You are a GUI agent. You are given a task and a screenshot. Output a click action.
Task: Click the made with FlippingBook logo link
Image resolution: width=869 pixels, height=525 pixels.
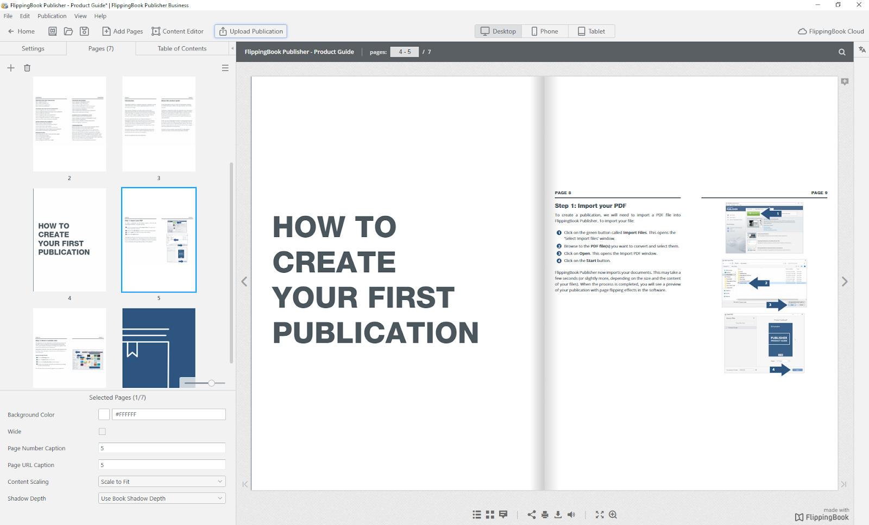[x=822, y=515]
